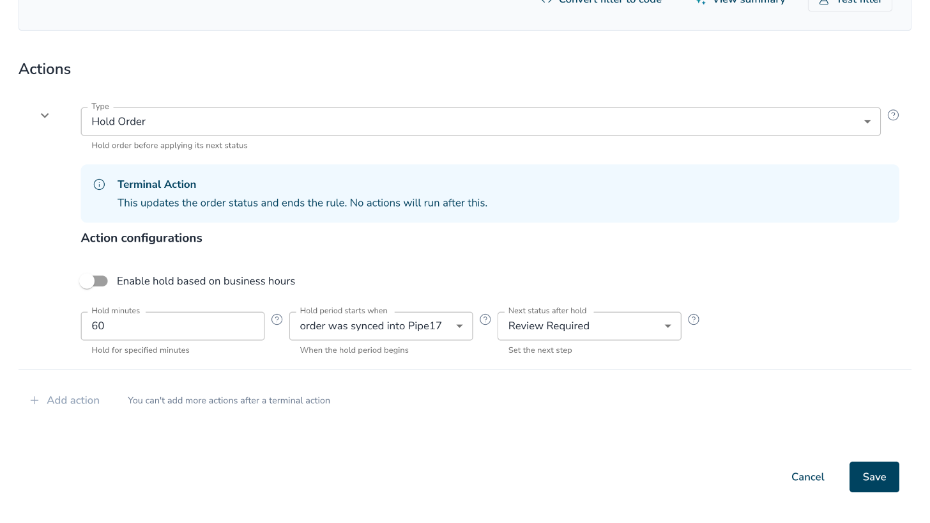The image size is (930, 523).
Task: Open help icon next to Hold minutes
Action: [x=277, y=319]
